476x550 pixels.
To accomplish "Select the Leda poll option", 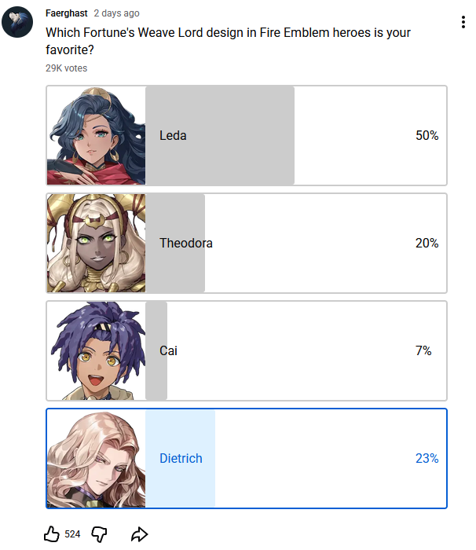I will 247,135.
